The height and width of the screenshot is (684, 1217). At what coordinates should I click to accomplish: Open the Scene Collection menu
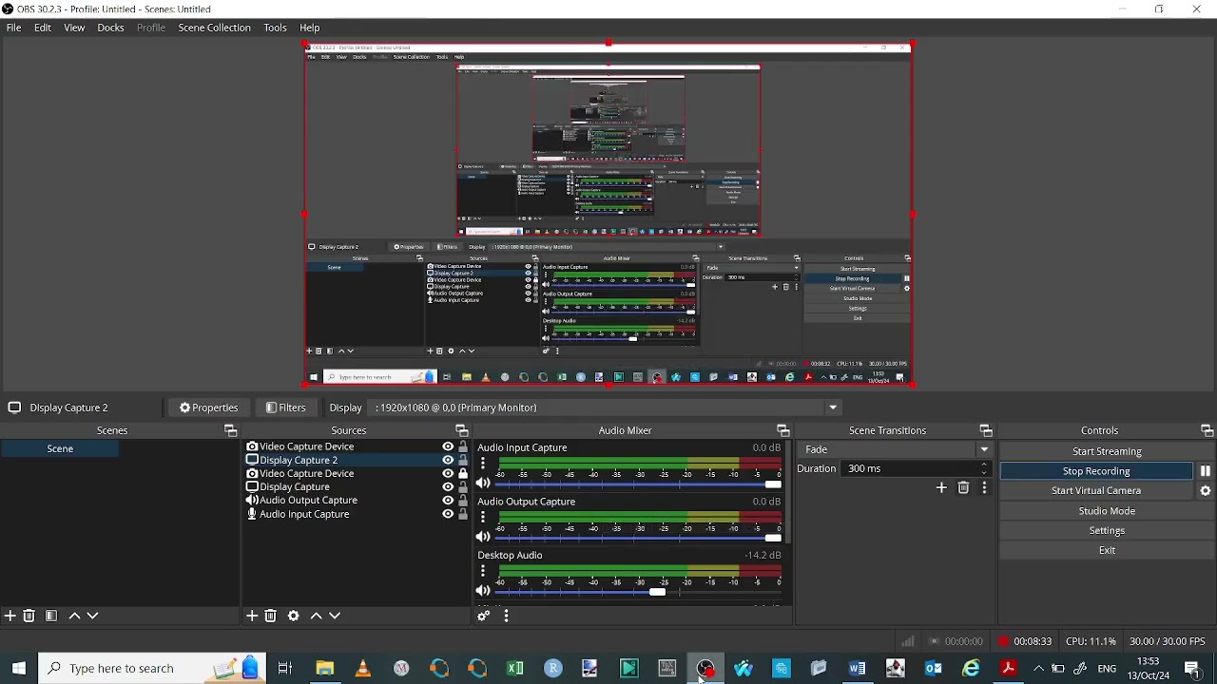(215, 28)
